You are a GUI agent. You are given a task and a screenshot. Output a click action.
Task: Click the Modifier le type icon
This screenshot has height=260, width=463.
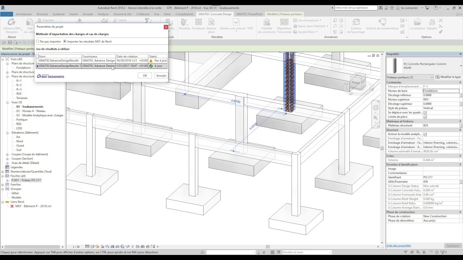438,77
